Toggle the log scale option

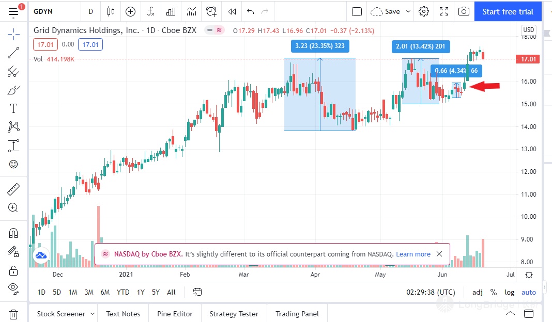coord(509,292)
